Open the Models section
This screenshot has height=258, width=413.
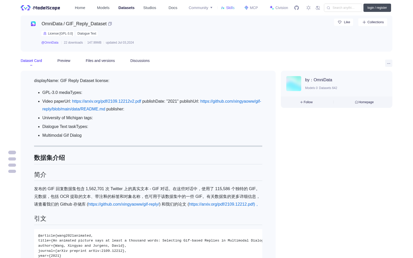103,8
